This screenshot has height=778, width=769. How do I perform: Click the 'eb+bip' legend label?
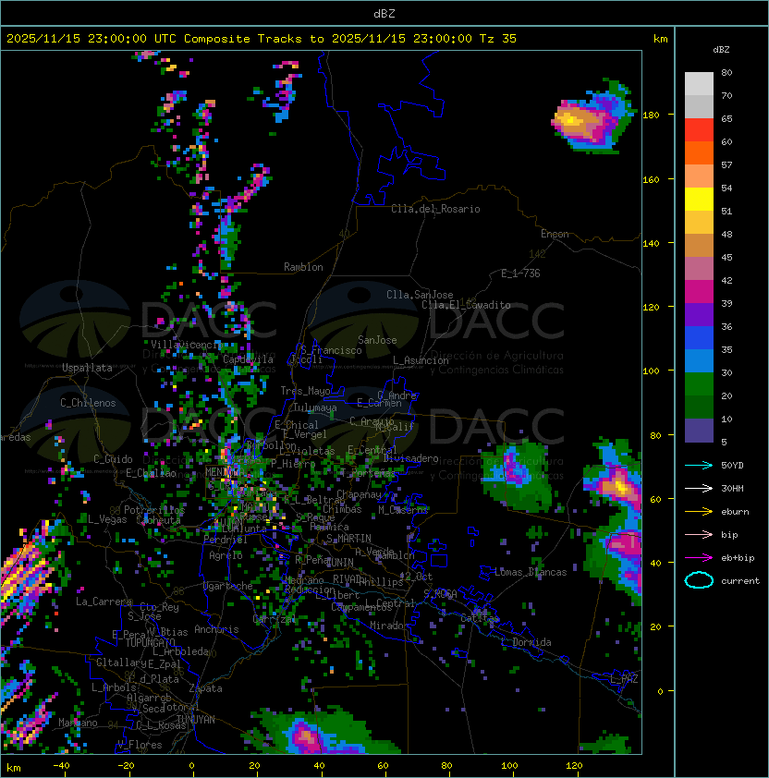point(738,558)
